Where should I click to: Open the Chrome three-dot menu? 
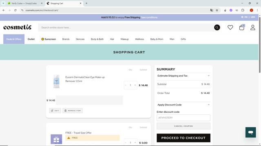coord(257,10)
